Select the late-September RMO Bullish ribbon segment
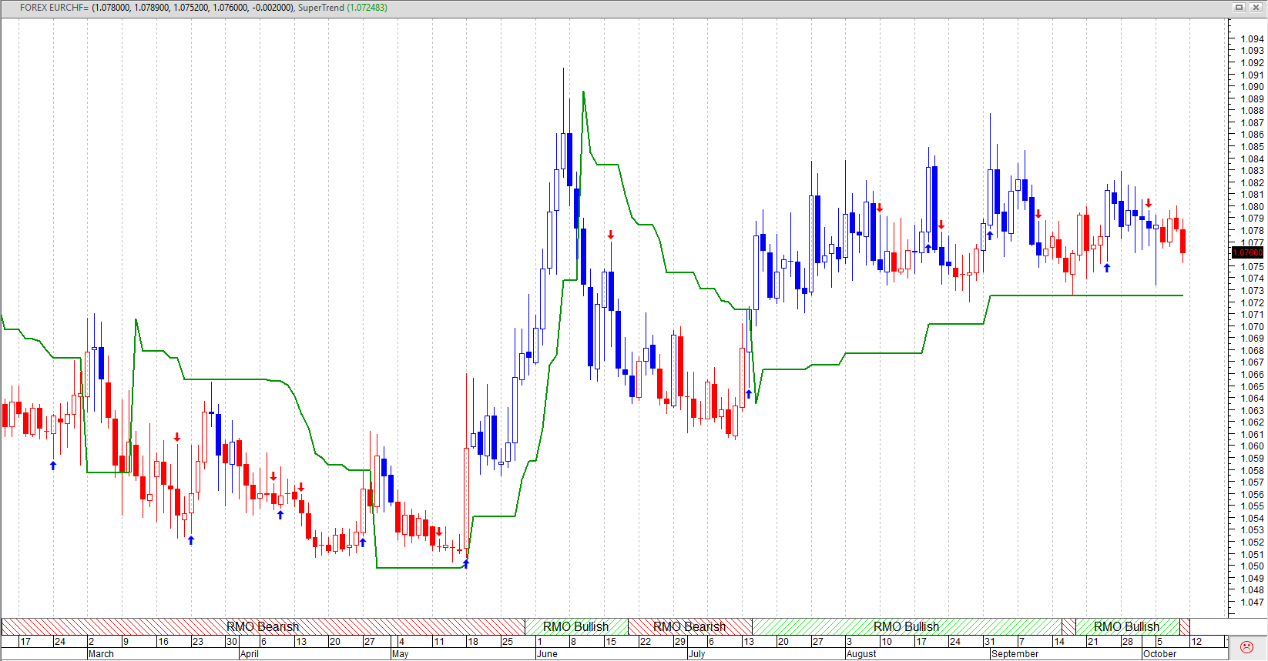Screen dimensions: 1268x661 tap(1126, 626)
